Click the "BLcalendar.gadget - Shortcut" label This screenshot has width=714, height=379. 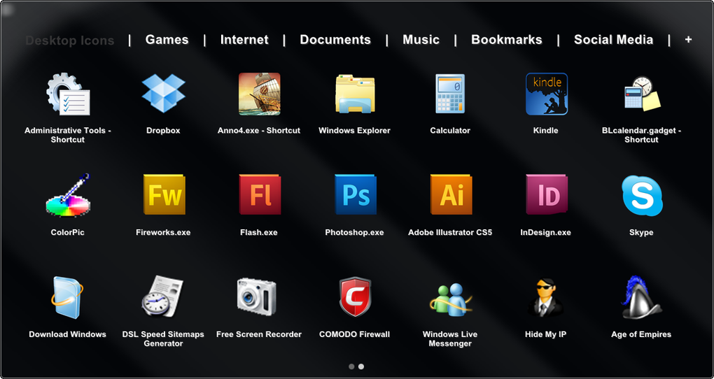tap(642, 135)
